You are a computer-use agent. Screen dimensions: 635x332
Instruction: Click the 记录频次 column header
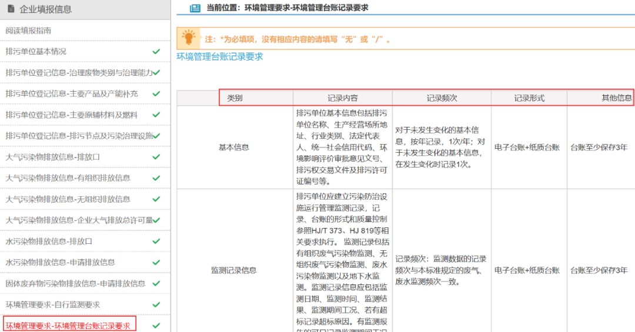click(442, 98)
